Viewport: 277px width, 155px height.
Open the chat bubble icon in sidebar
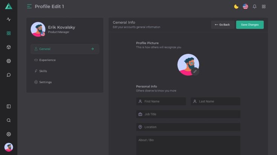pyautogui.click(x=9, y=75)
